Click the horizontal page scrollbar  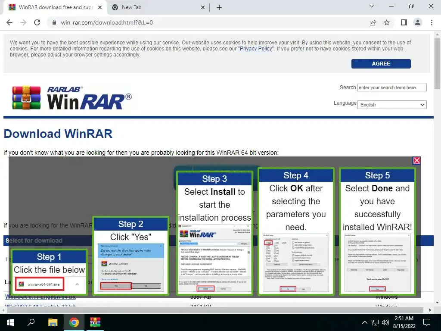tap(215, 310)
